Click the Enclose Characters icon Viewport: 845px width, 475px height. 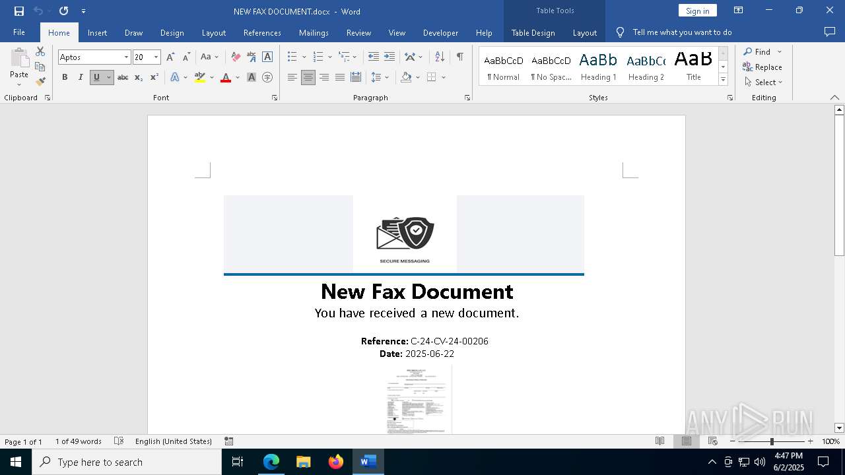click(x=267, y=77)
